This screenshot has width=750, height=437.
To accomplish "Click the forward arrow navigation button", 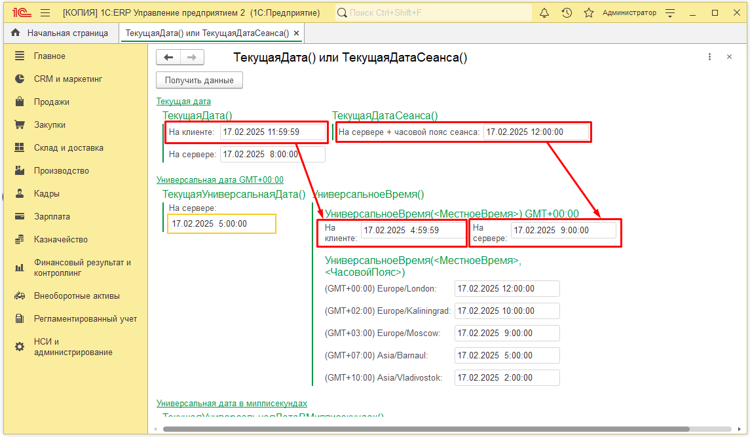I will [x=192, y=58].
